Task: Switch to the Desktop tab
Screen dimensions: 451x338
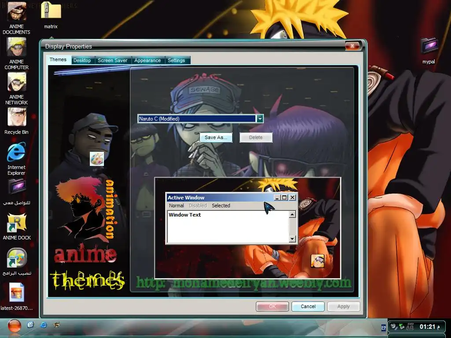Action: click(x=82, y=60)
